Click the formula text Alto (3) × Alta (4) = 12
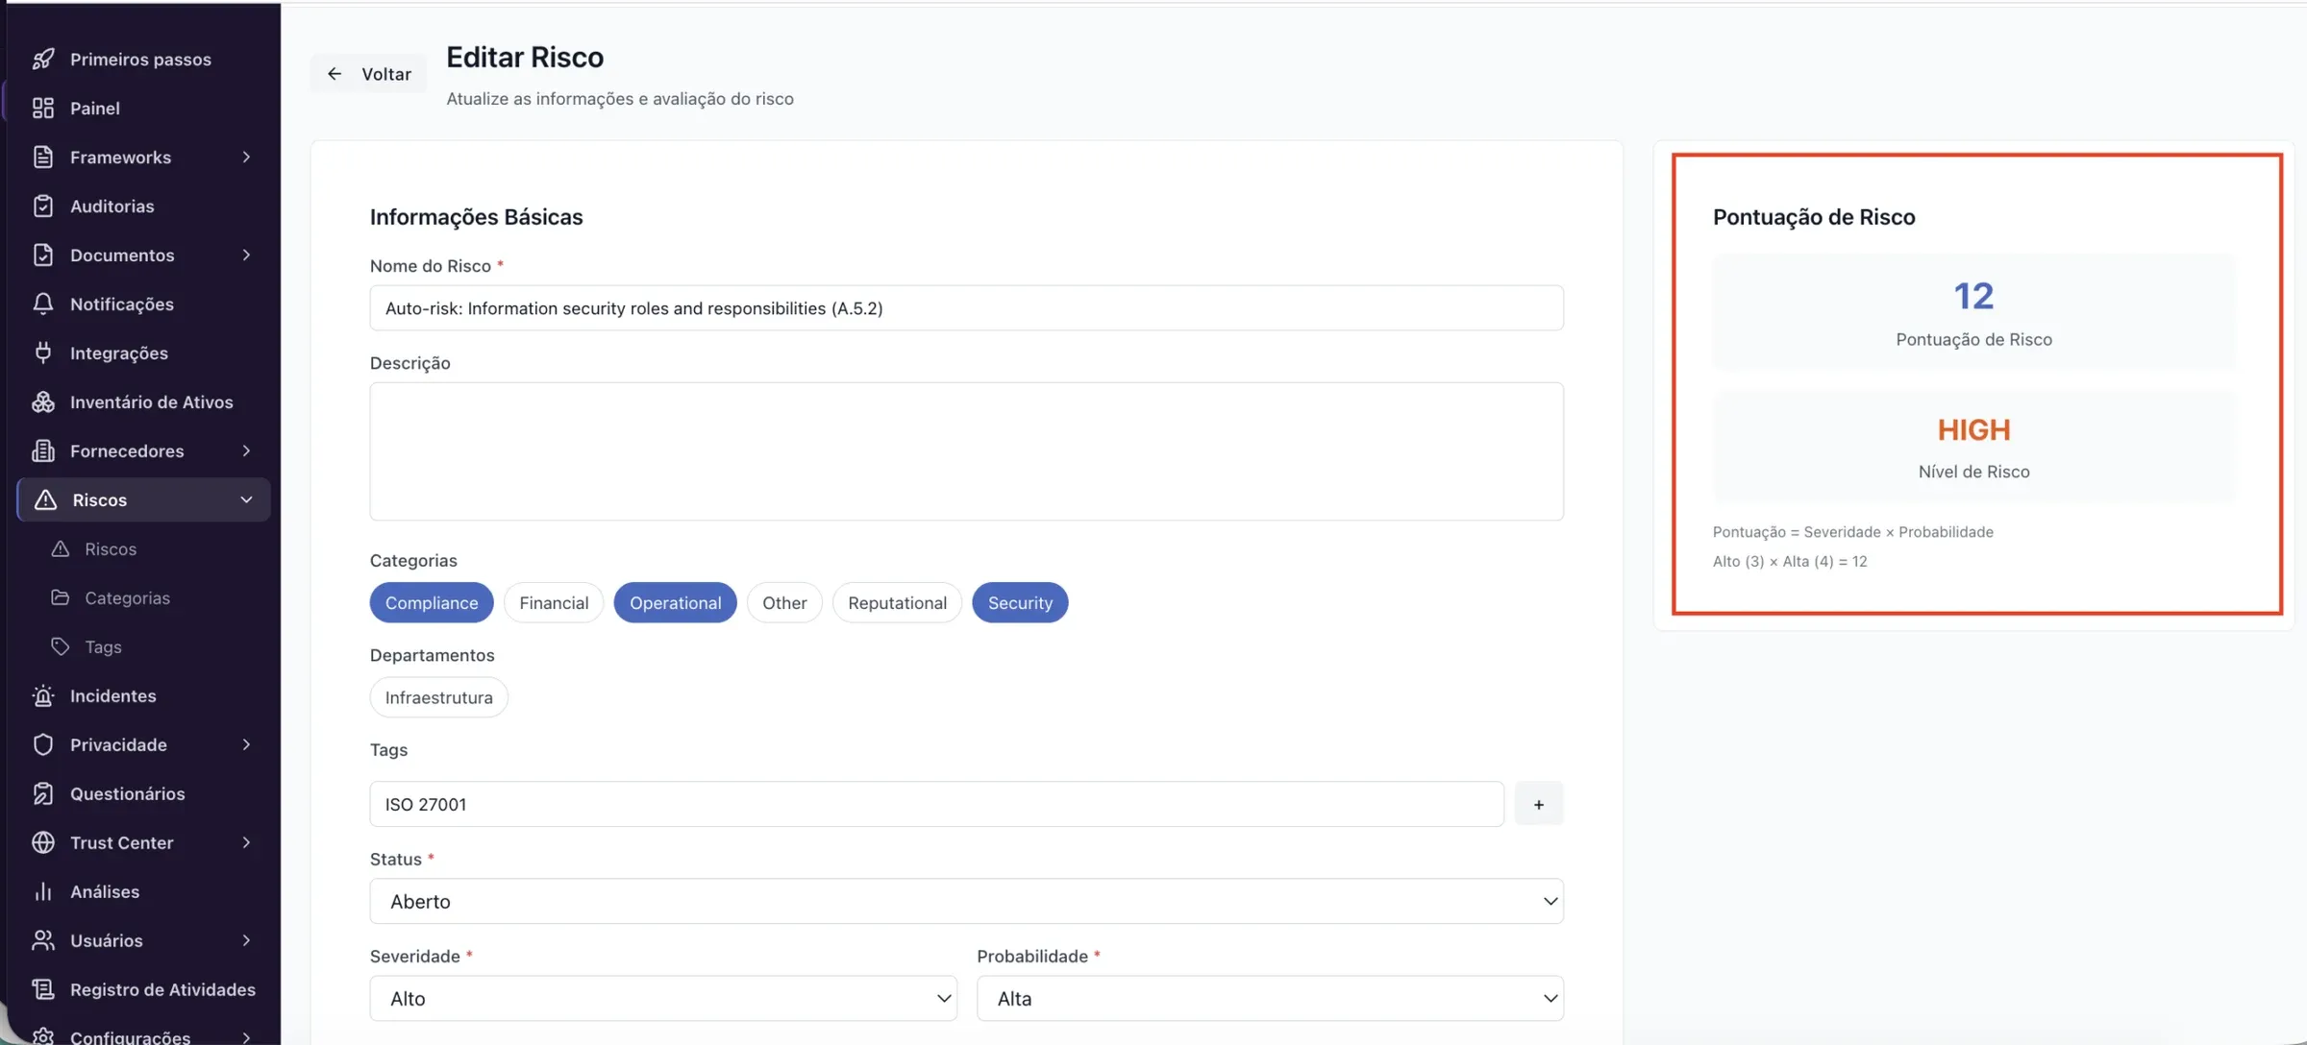Screen dimensions: 2307x1045 pos(1790,562)
